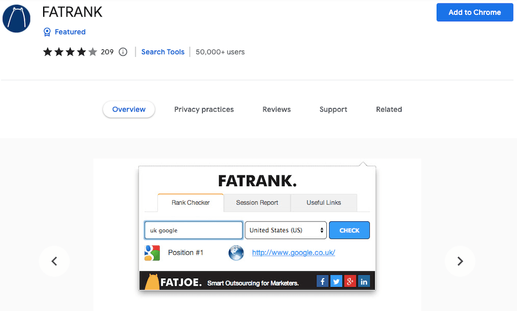Click the Facebook icon in FATJOE banner

tap(322, 281)
